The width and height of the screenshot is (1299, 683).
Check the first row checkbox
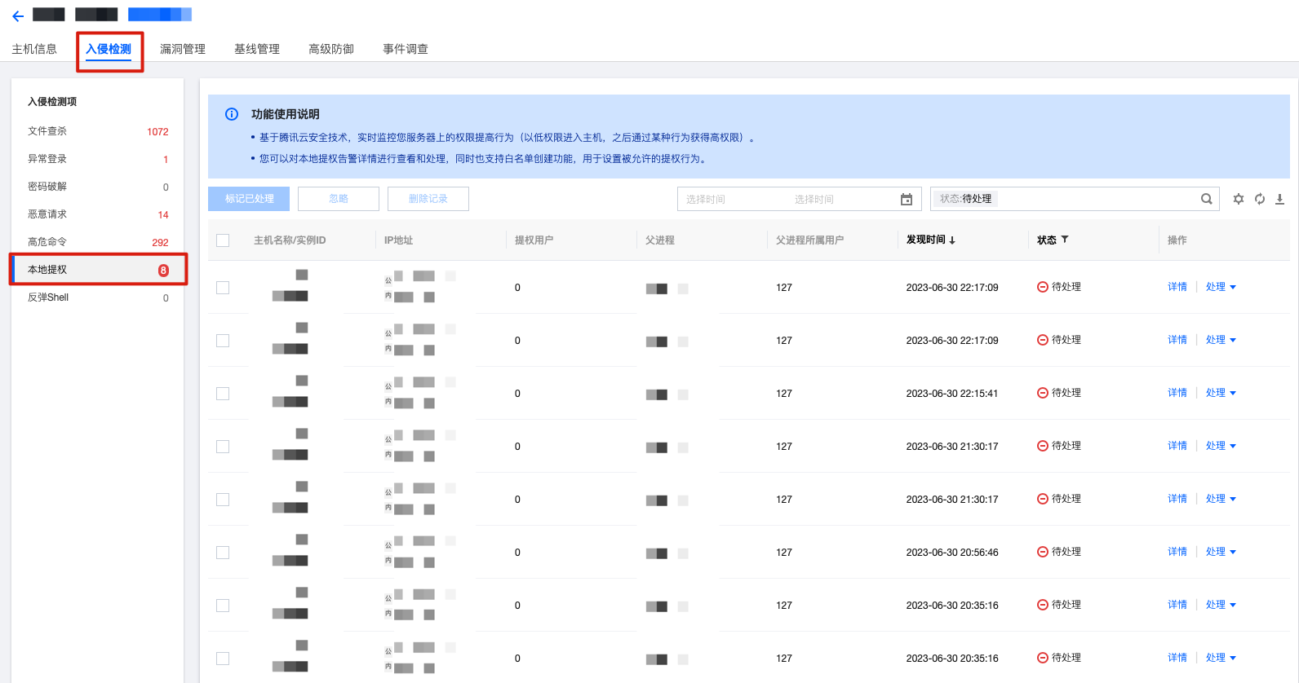pos(223,288)
